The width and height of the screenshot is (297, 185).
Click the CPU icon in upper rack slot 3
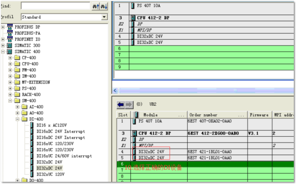coord(133,18)
